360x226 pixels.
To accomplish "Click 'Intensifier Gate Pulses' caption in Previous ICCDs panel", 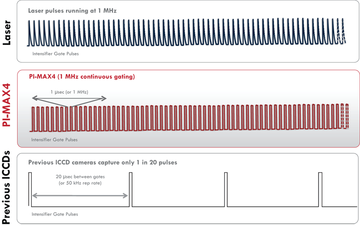I will pyautogui.click(x=55, y=214).
